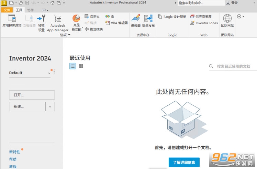Open the ribbon display options dropdown
This screenshot has height=169, width=257.
click(45, 10)
